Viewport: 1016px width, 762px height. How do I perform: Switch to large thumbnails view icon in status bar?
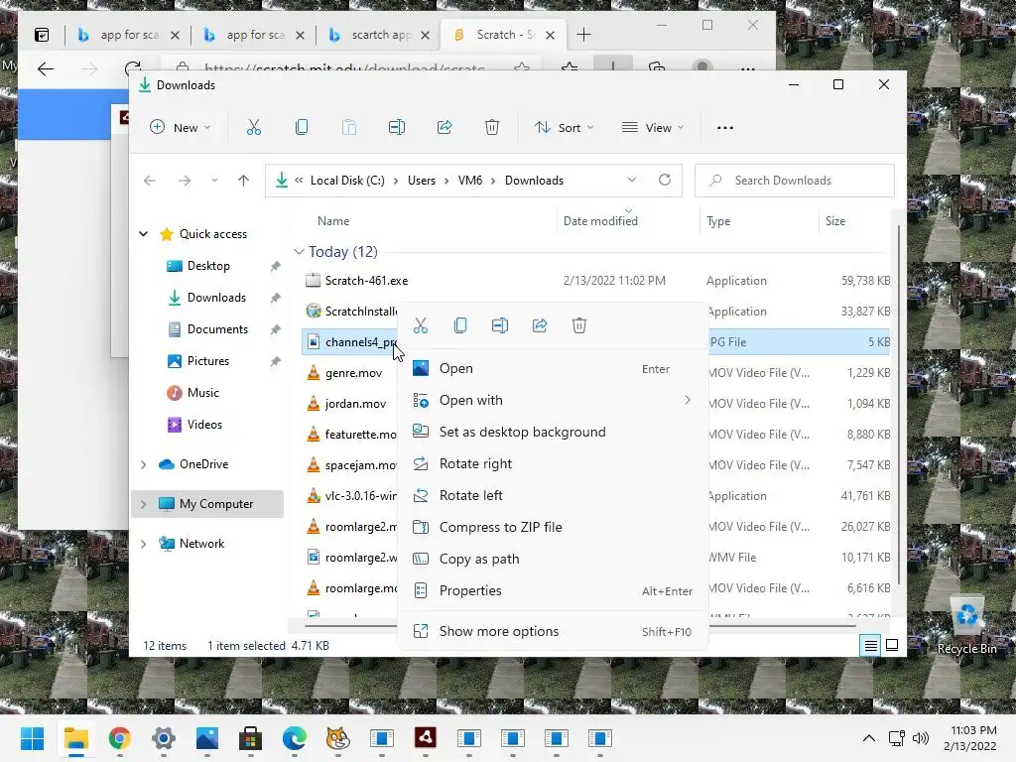click(x=892, y=645)
